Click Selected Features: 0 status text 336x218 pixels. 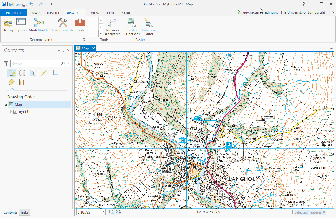click(x=310, y=212)
